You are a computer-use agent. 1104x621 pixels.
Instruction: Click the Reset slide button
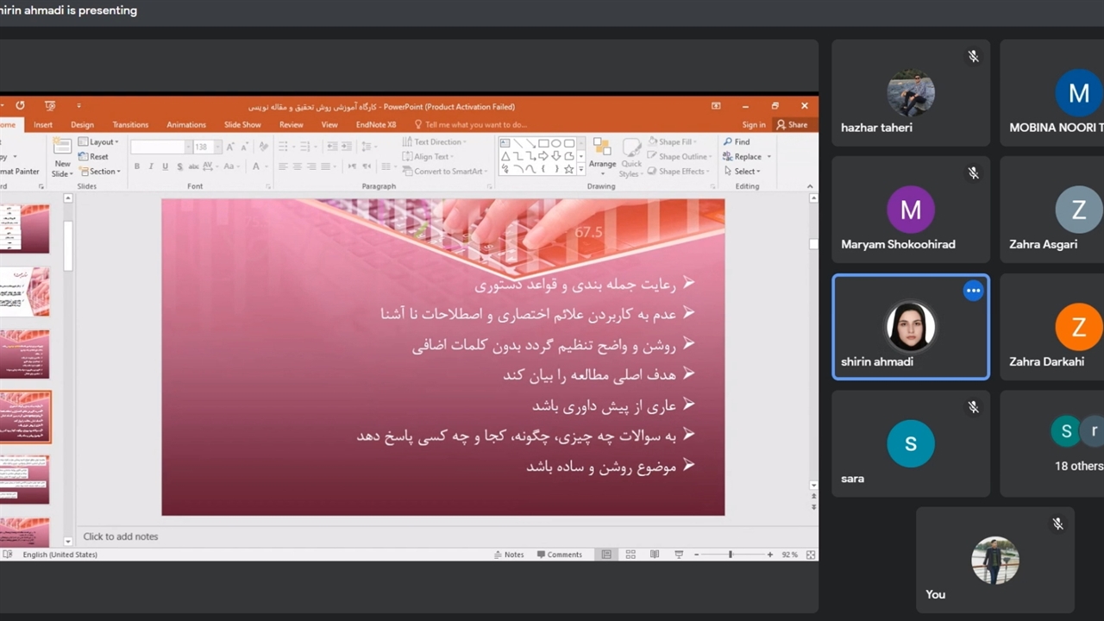(x=94, y=156)
